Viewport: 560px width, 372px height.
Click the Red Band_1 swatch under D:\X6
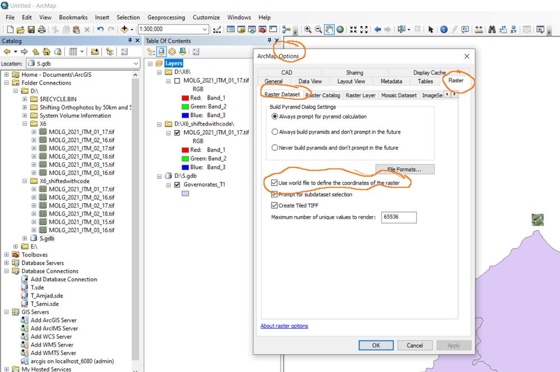click(x=185, y=98)
